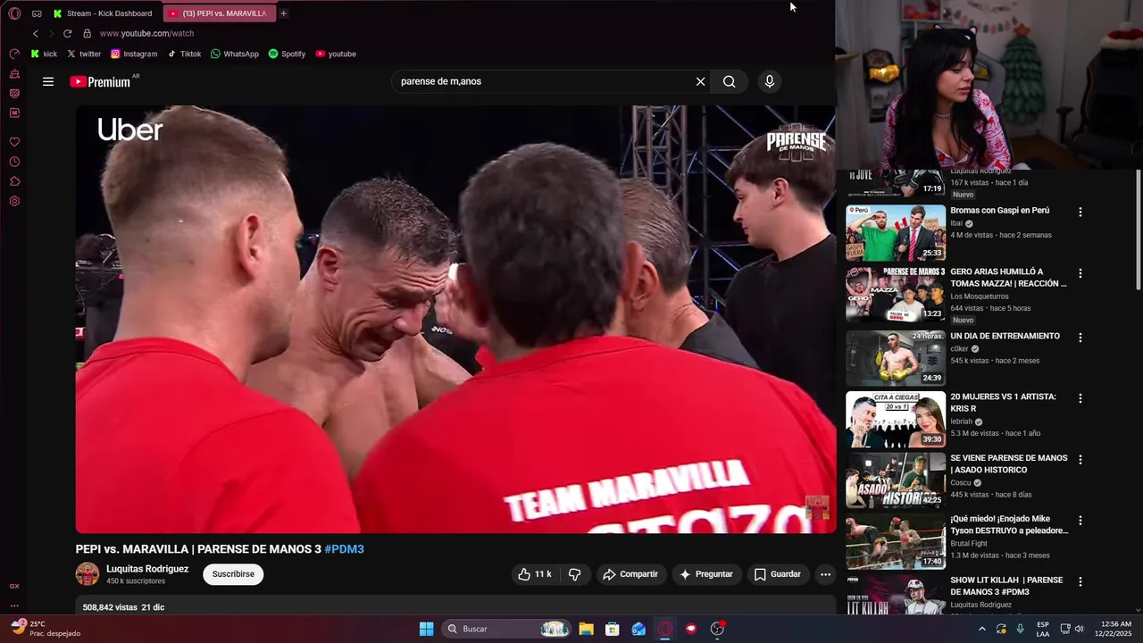Click the site security lock icon
Viewport: 1143px width, 643px height.
[x=87, y=33]
